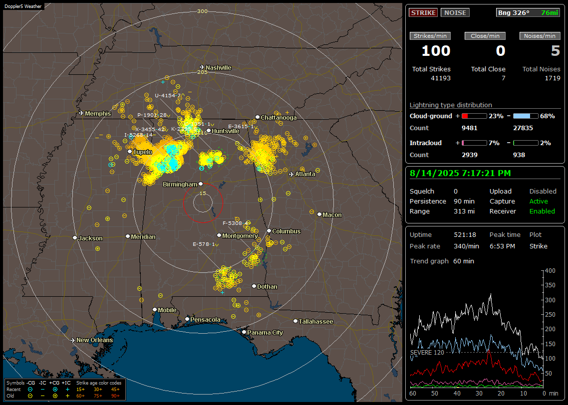
Task: Click the Total Noises count 1719
Action: click(553, 78)
